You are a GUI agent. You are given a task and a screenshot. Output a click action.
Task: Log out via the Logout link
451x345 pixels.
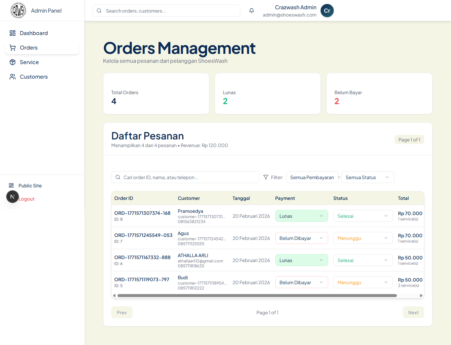[26, 199]
